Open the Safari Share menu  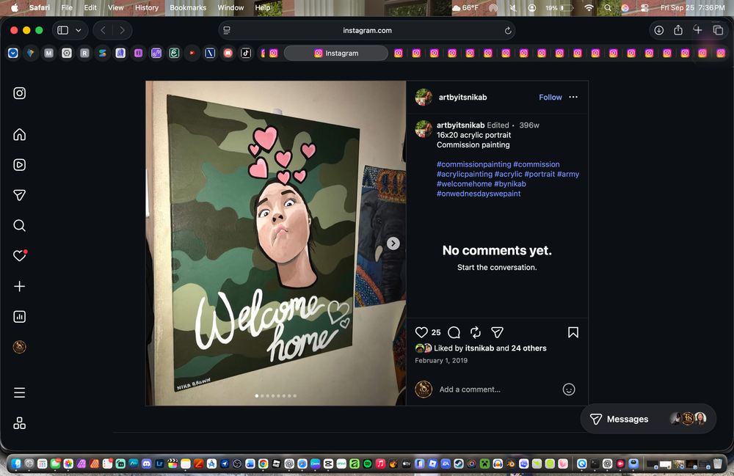[x=677, y=30]
